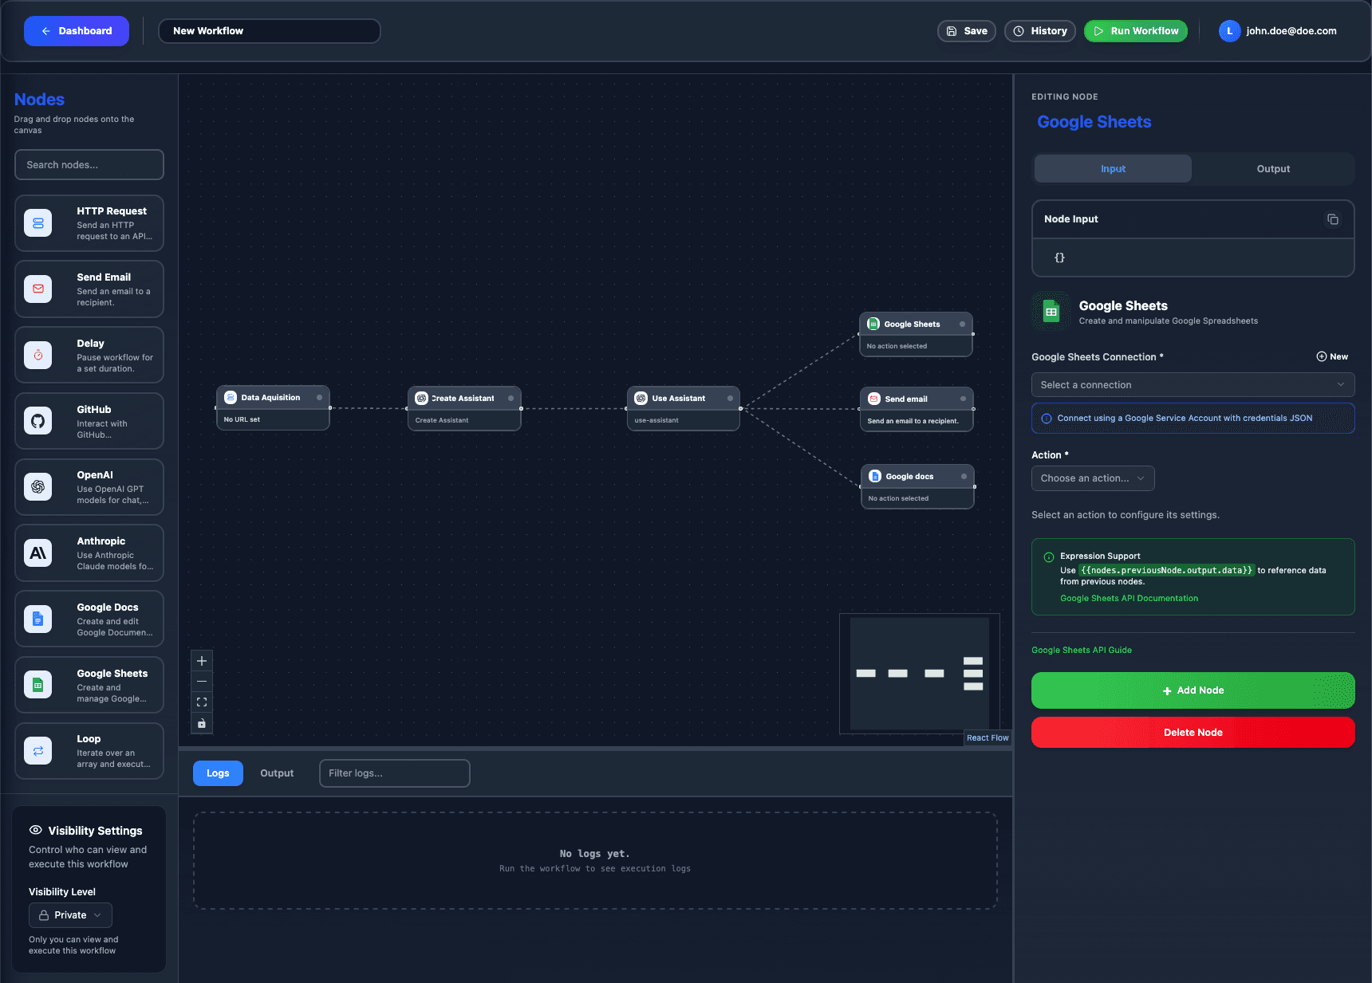
Task: Select the Anthropic node icon
Action: pyautogui.click(x=37, y=553)
